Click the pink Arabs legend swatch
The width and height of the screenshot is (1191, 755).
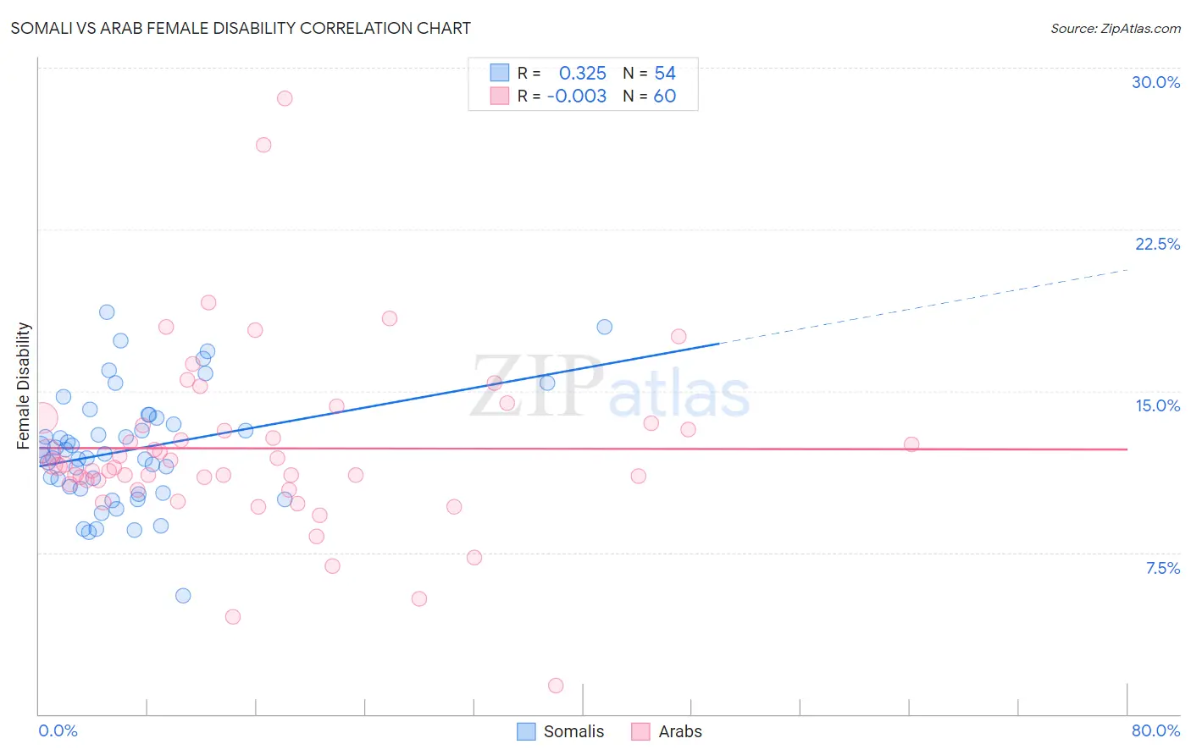(640, 731)
